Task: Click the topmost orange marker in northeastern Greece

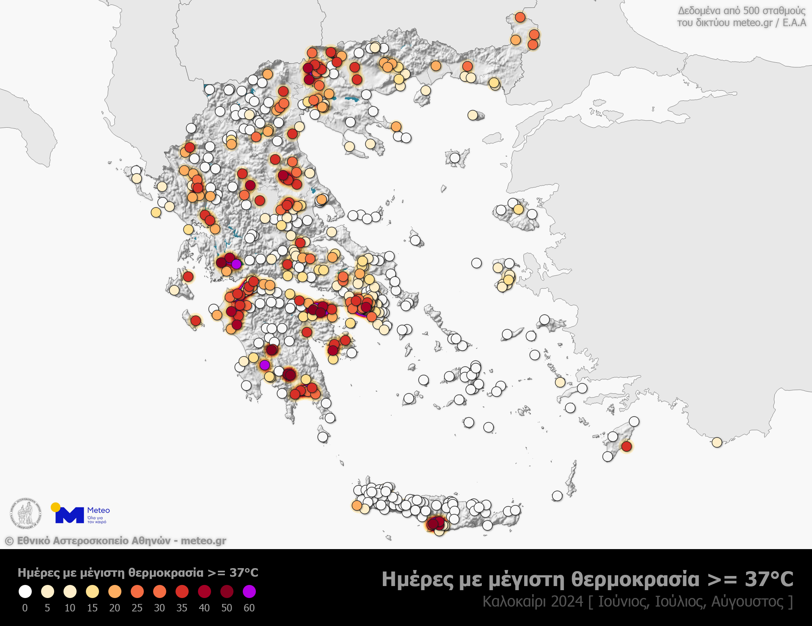Action: click(x=520, y=17)
